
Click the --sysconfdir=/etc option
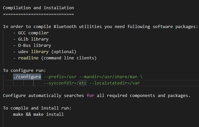coord(65,83)
